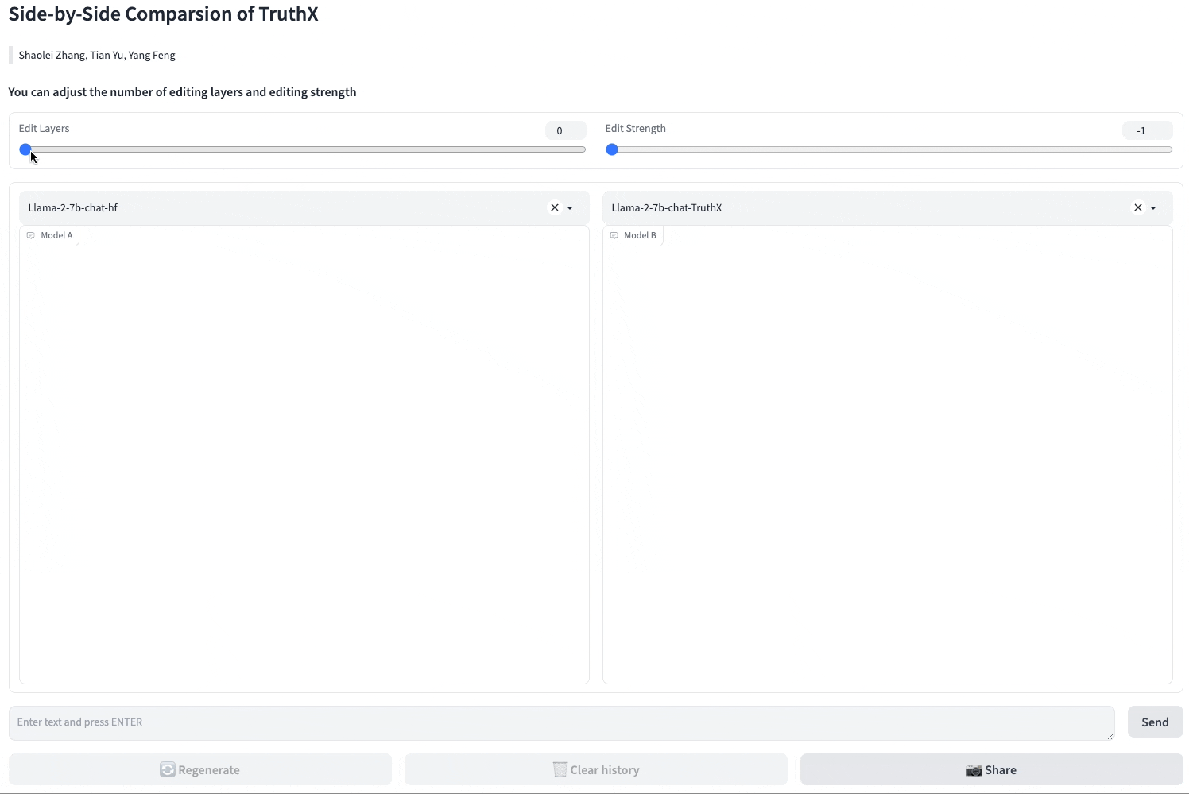This screenshot has height=794, width=1189.
Task: Click the Edit Layers slider handle
Action: pos(25,149)
